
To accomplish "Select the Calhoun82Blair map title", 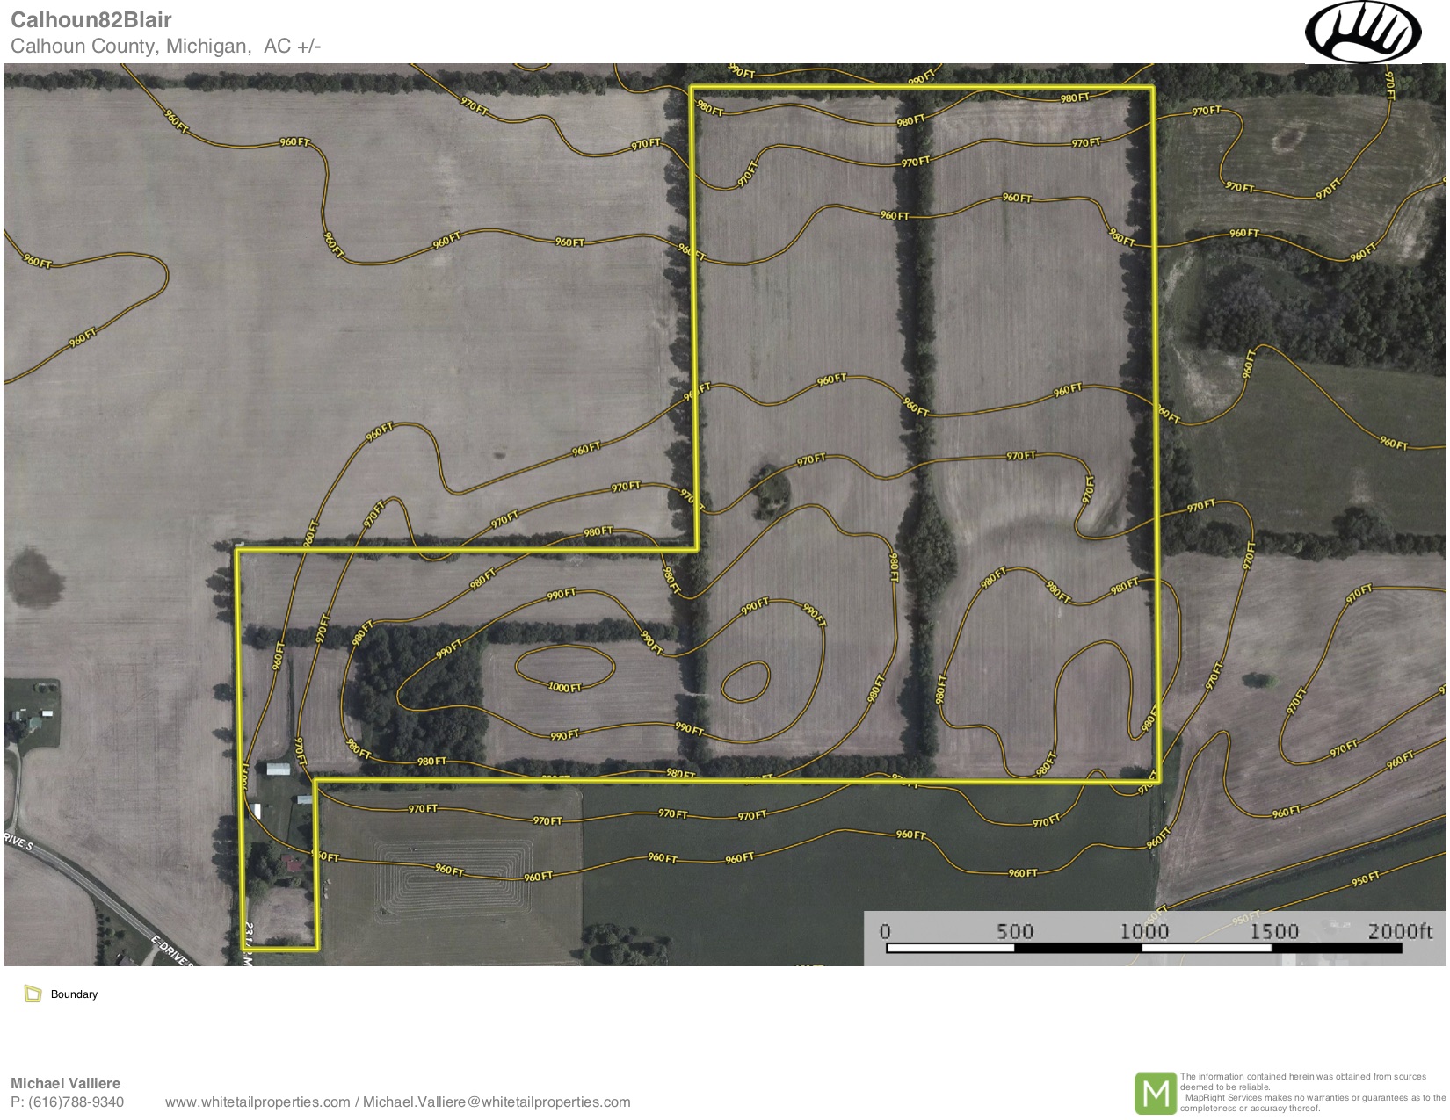I will click(91, 19).
